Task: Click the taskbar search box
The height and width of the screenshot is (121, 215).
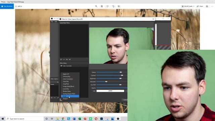Action: (25, 119)
